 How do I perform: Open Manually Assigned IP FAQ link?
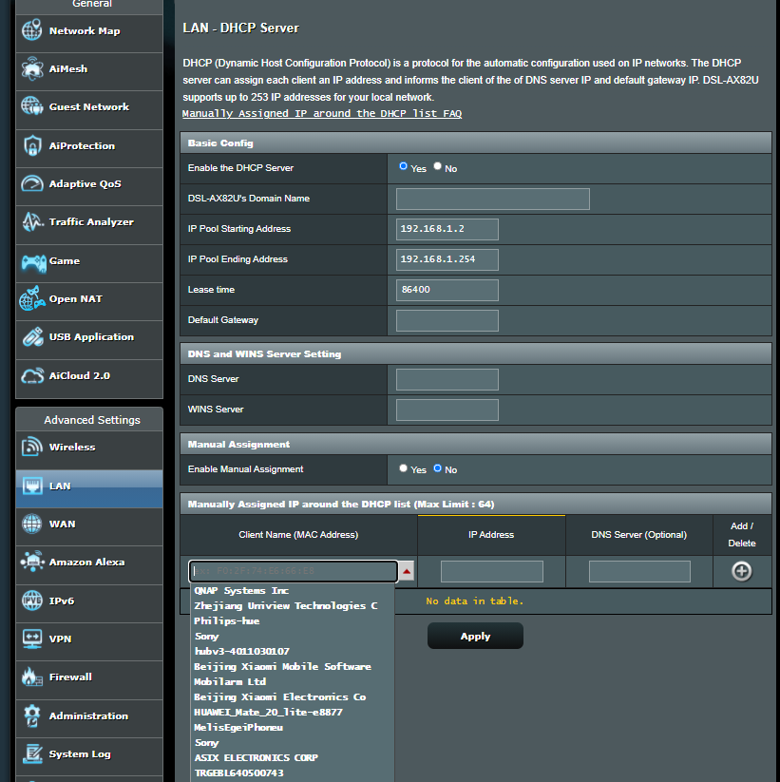point(322,114)
